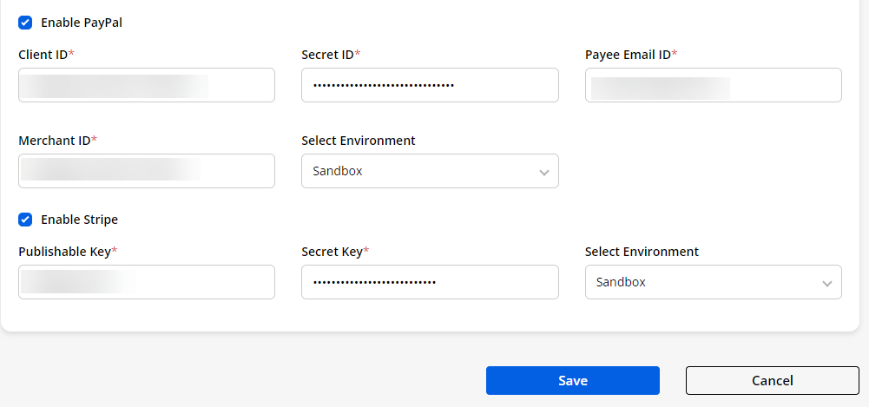Click the "Publishable Key" field label
869x407 pixels.
pyautogui.click(x=64, y=252)
